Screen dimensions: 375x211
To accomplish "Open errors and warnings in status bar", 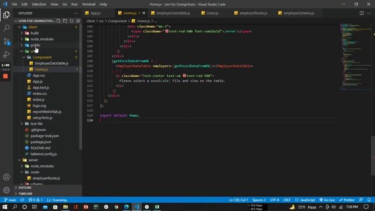I will pos(35,200).
